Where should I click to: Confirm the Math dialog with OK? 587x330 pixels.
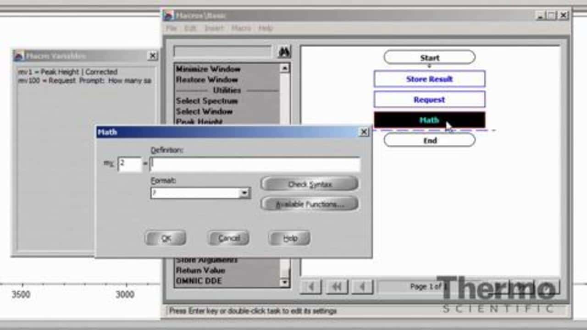point(166,238)
